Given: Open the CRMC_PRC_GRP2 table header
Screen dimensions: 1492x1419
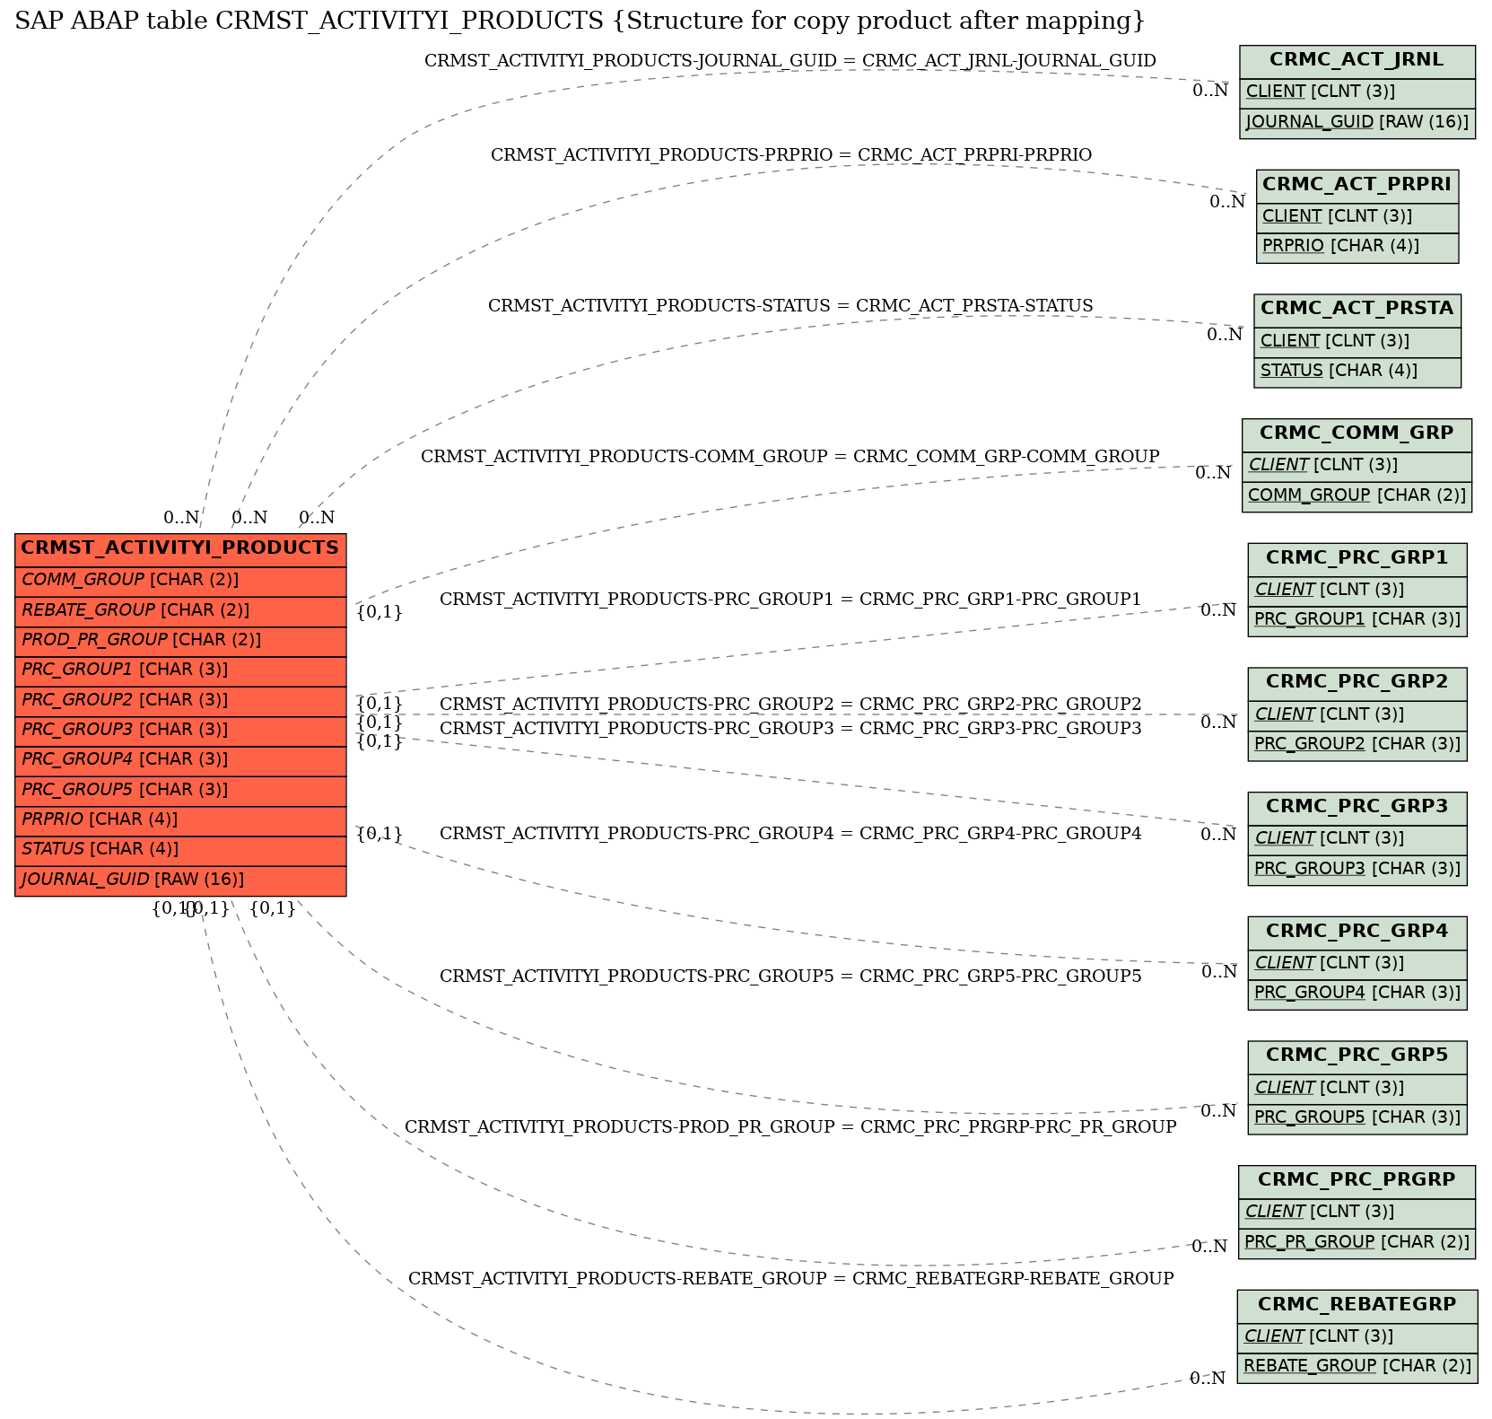Looking at the screenshot, I should point(1357,684).
